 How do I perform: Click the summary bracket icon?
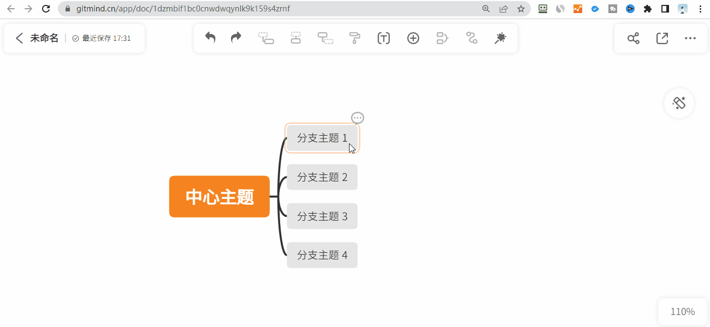coord(442,38)
